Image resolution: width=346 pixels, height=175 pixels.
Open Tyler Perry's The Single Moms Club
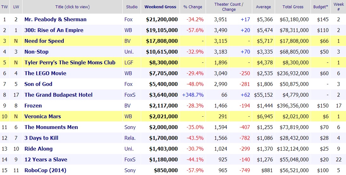pos(70,62)
